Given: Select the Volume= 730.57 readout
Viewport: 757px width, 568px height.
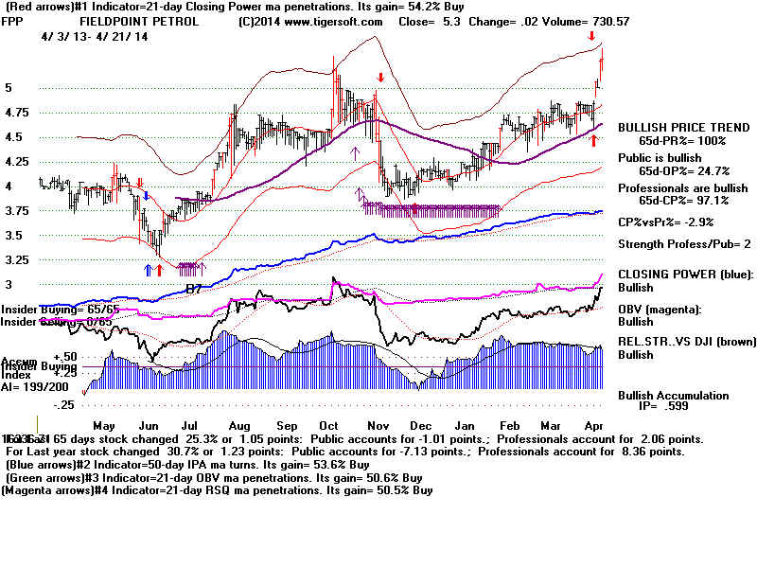Looking at the screenshot, I should 586,22.
